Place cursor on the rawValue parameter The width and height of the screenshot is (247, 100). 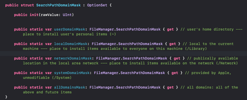[50, 15]
